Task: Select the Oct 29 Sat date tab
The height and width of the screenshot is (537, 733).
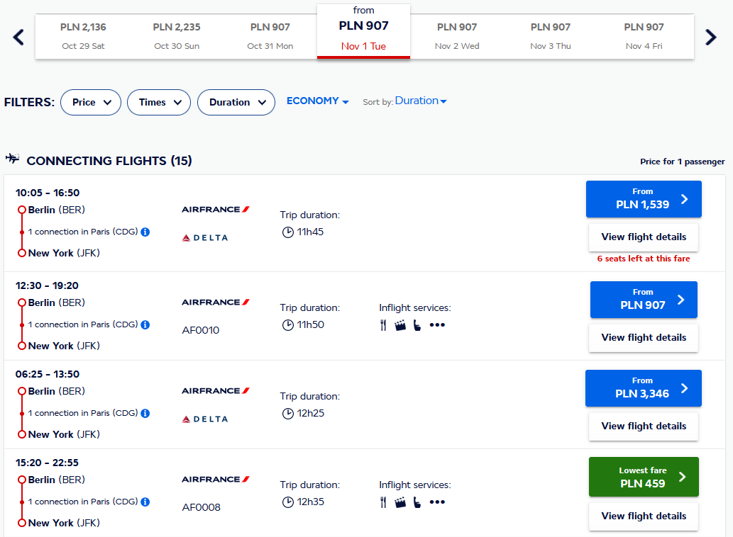Action: (83, 36)
